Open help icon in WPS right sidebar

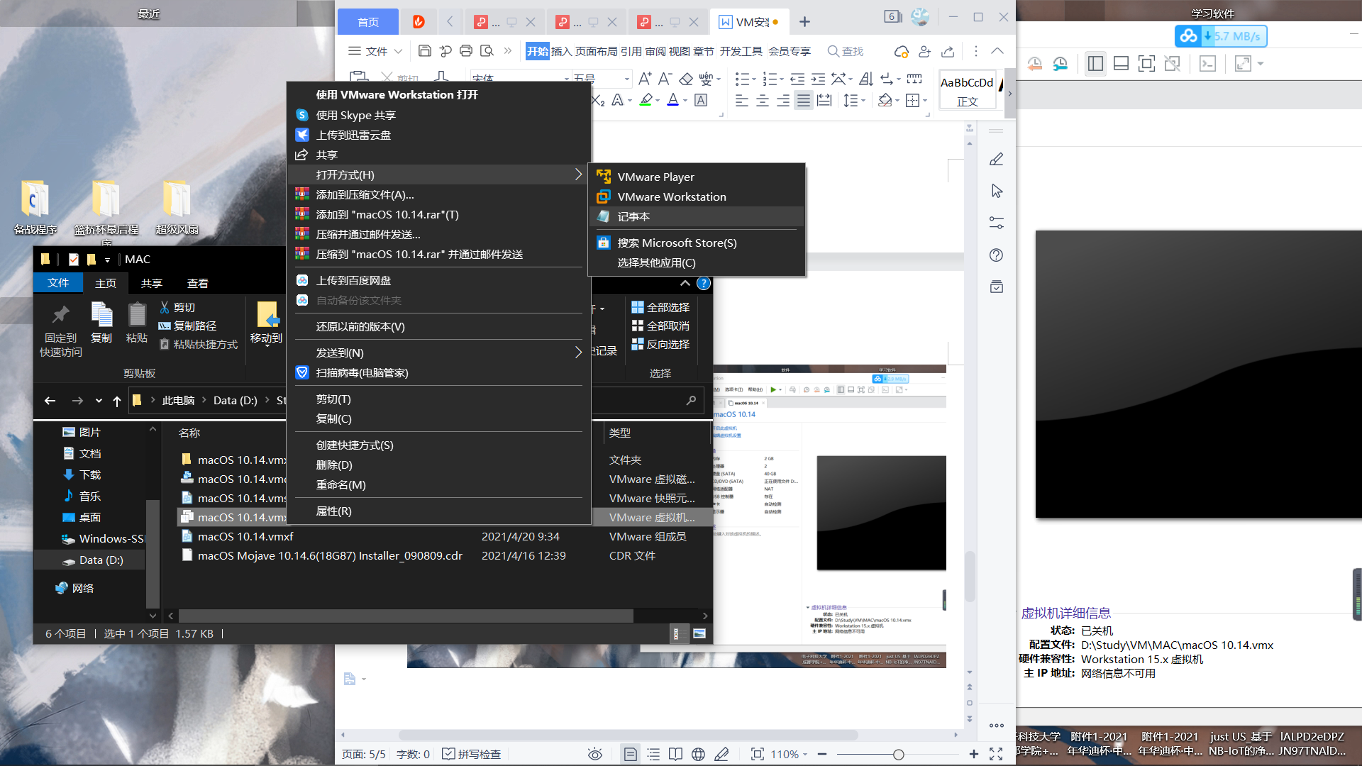pyautogui.click(x=996, y=255)
